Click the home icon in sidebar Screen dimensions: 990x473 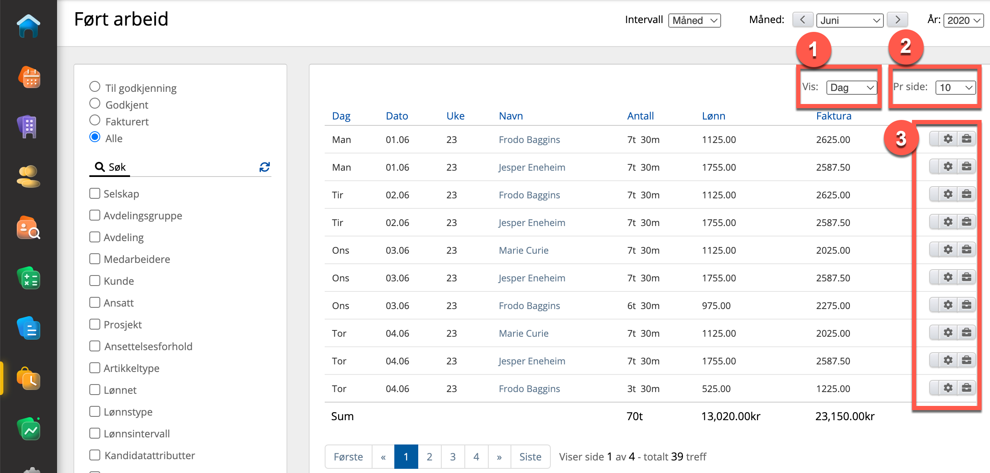pyautogui.click(x=29, y=26)
